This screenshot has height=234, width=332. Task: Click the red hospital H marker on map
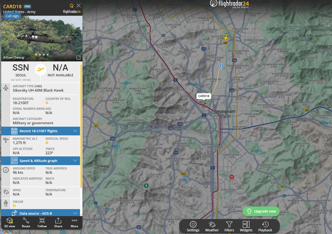tap(232, 177)
